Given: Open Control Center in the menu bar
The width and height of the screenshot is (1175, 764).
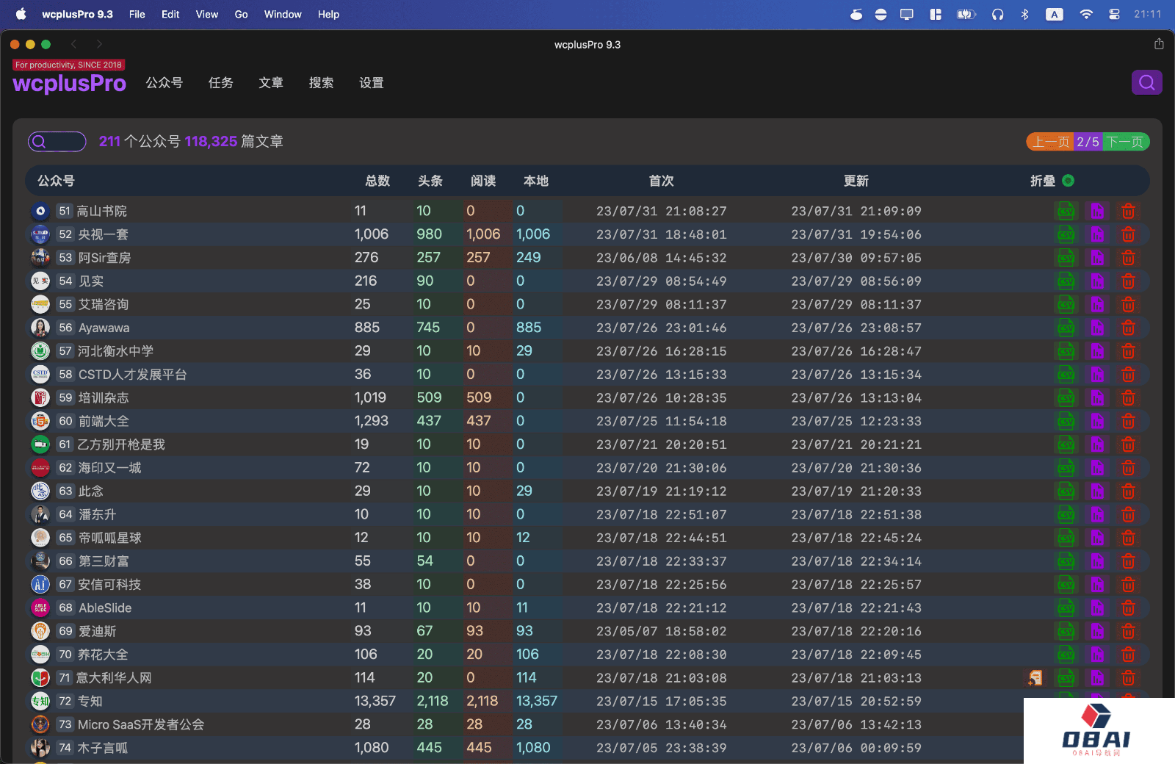Looking at the screenshot, I should [x=1114, y=14].
